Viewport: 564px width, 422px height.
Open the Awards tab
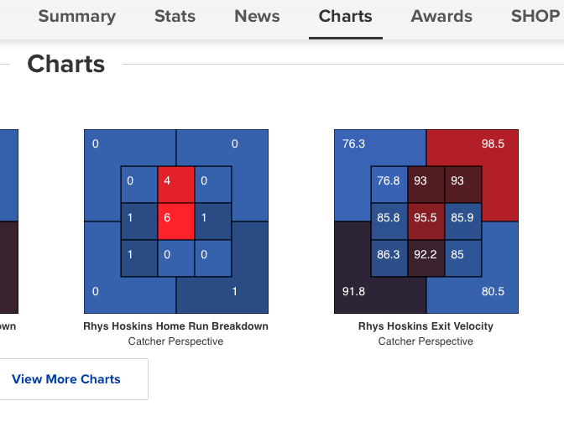click(441, 16)
